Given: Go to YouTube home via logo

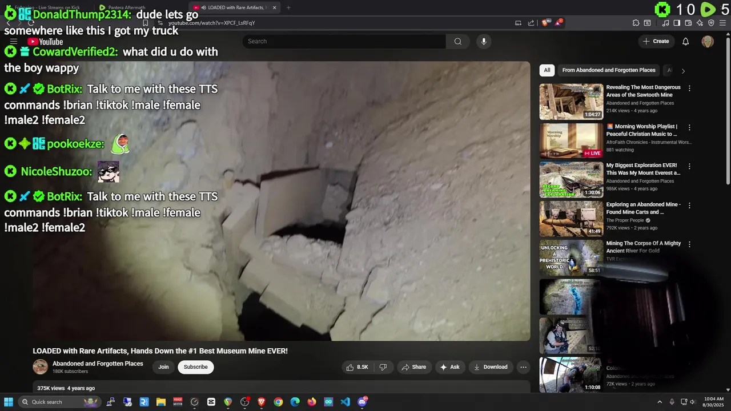Looking at the screenshot, I should coord(45,42).
